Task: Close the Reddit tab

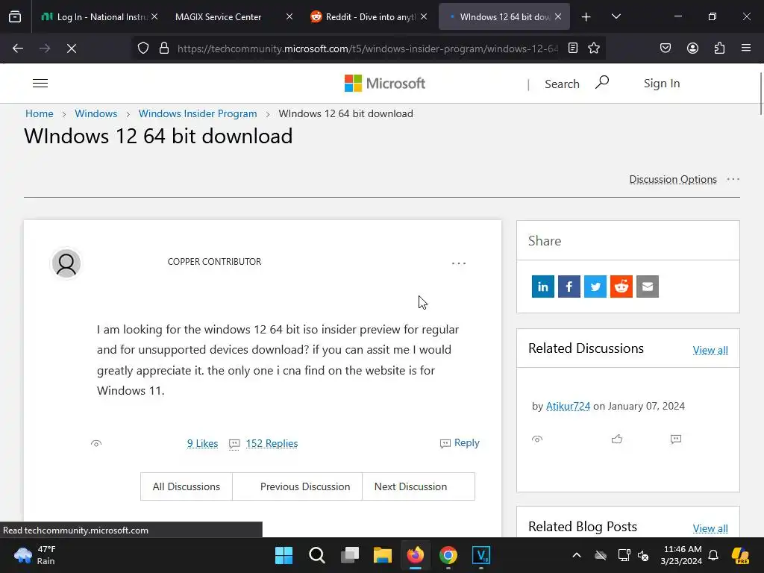Action: pos(424,16)
